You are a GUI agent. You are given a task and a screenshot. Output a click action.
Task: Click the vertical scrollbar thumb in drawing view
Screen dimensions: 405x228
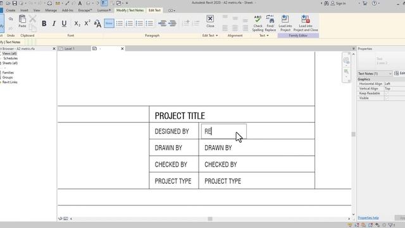click(x=353, y=134)
